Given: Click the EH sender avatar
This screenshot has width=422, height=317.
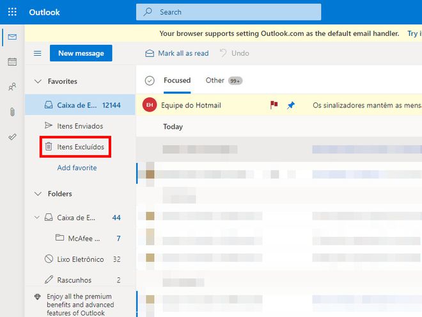Looking at the screenshot, I should [150, 105].
